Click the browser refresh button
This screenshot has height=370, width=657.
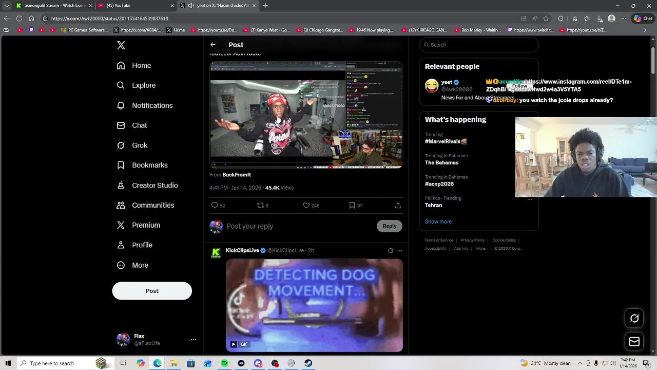(19, 18)
